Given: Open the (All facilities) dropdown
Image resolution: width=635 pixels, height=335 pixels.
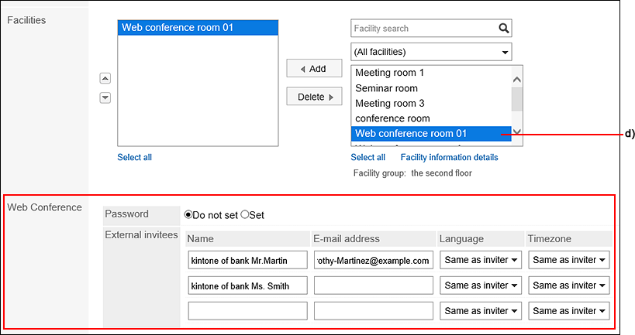Looking at the screenshot, I should pyautogui.click(x=431, y=52).
